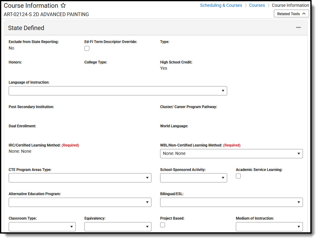Click the Course Information breadcrumb text

[290, 5]
